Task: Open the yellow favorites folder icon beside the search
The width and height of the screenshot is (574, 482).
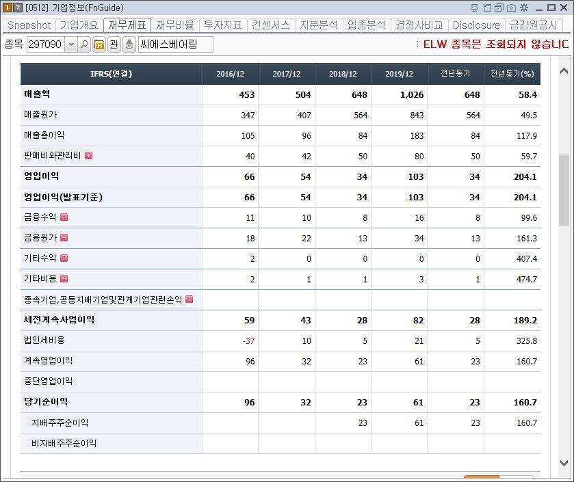Action: pos(99,44)
